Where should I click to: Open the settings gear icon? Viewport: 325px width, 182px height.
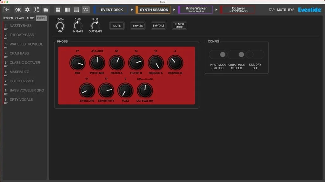pos(27,10)
